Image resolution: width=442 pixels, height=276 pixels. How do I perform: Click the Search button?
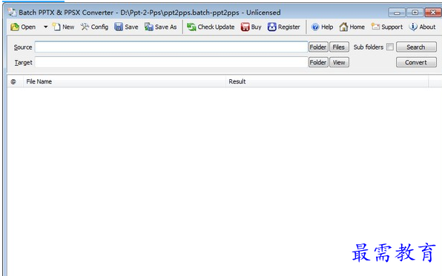416,47
